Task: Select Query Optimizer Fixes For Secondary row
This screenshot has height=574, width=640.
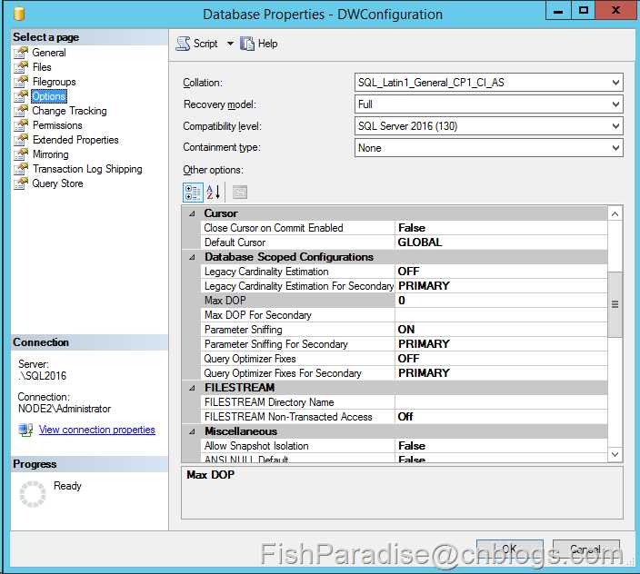Action: [404, 373]
